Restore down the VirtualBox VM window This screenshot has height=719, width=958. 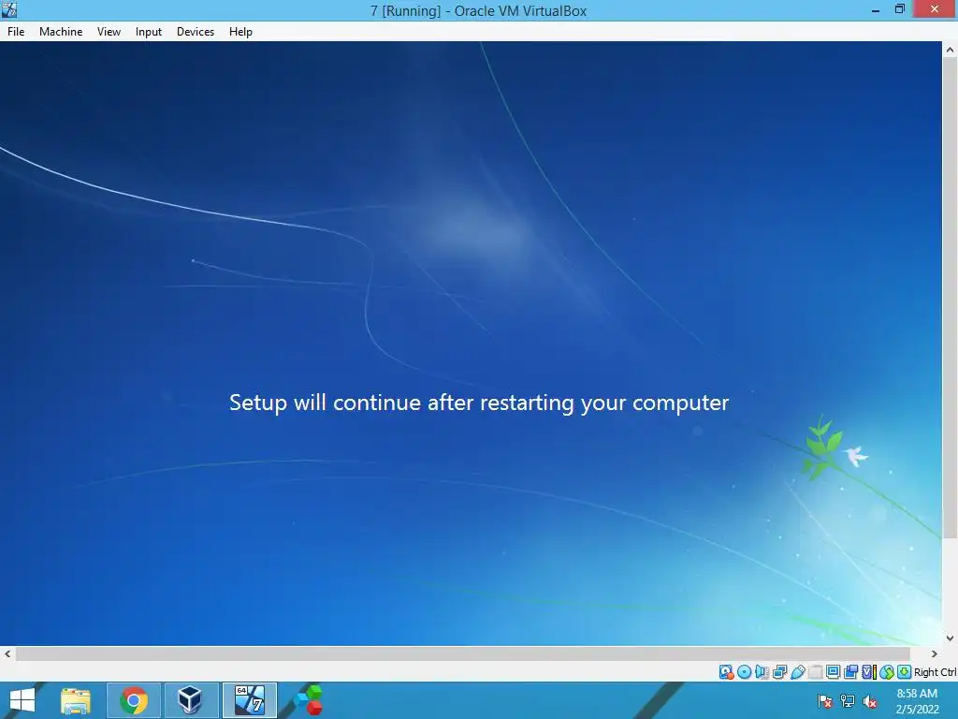(900, 9)
